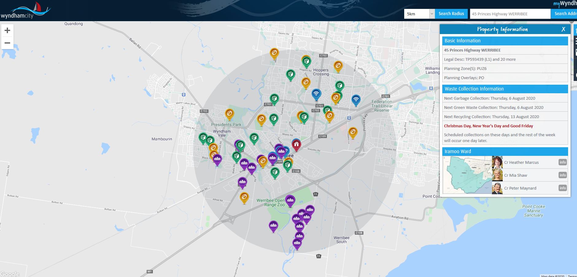
Task: Click Cr Mia Shaw's photo
Action: 497,175
